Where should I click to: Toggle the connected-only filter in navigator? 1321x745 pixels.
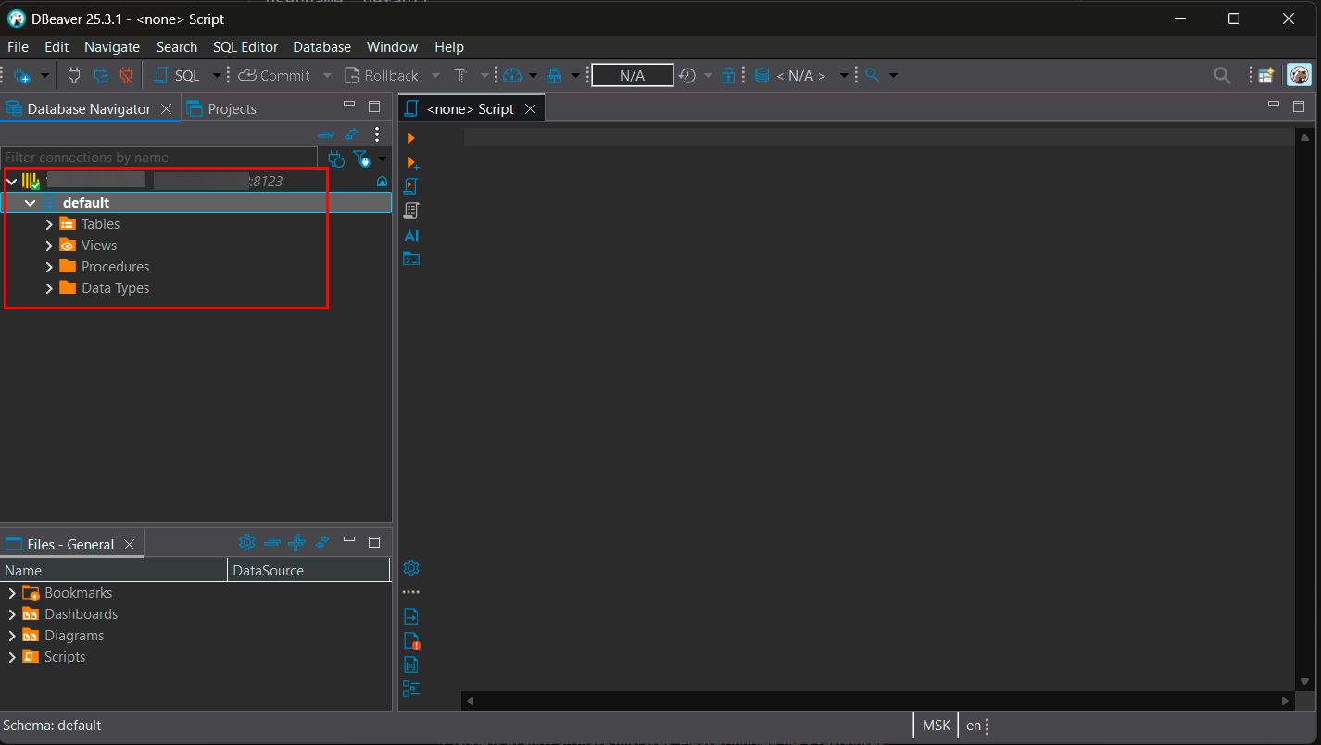point(361,158)
